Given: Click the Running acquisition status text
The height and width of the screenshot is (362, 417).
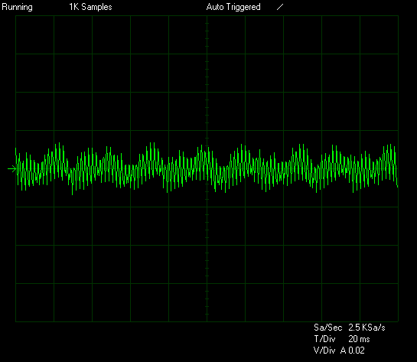Looking at the screenshot, I should pos(17,7).
